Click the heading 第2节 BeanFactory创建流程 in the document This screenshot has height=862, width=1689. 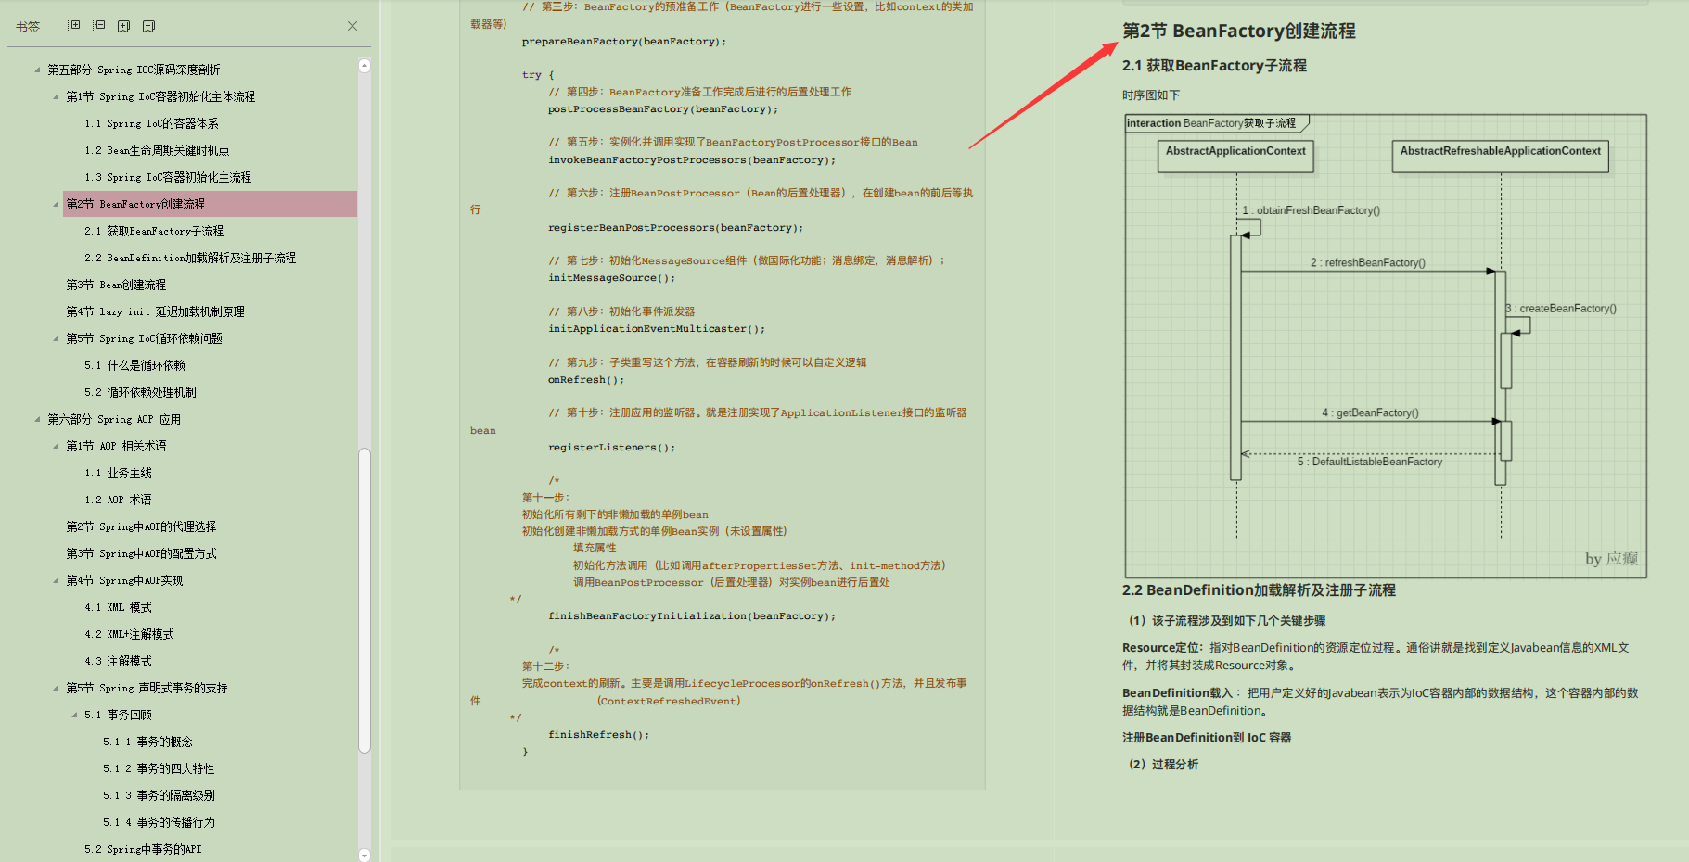pyautogui.click(x=1239, y=31)
